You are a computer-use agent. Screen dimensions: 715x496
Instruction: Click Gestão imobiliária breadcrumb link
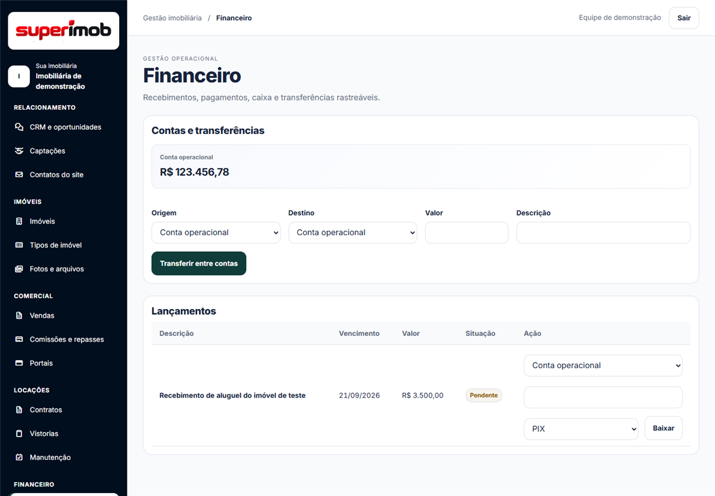tap(172, 18)
